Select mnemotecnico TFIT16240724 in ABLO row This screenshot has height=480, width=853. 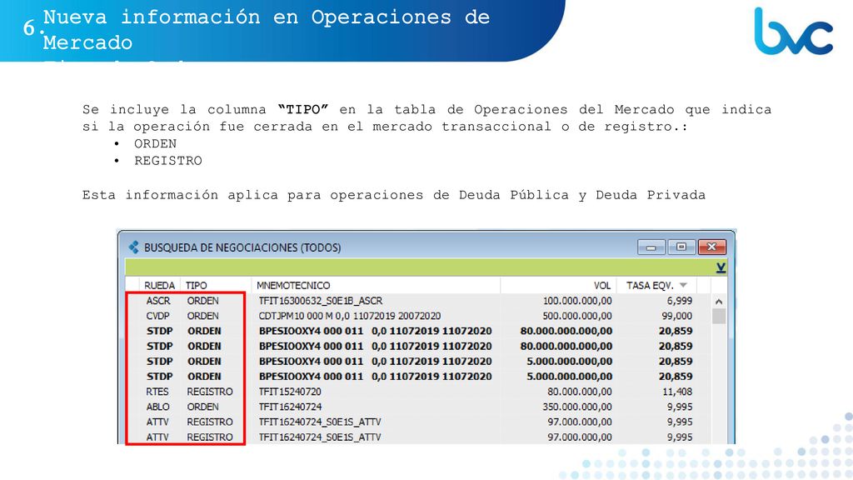(x=290, y=407)
